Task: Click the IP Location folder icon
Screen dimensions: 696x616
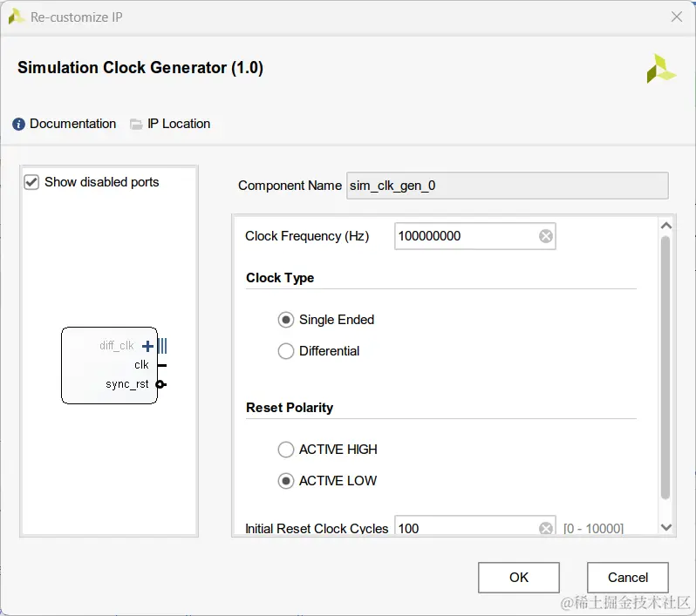Action: (x=136, y=125)
